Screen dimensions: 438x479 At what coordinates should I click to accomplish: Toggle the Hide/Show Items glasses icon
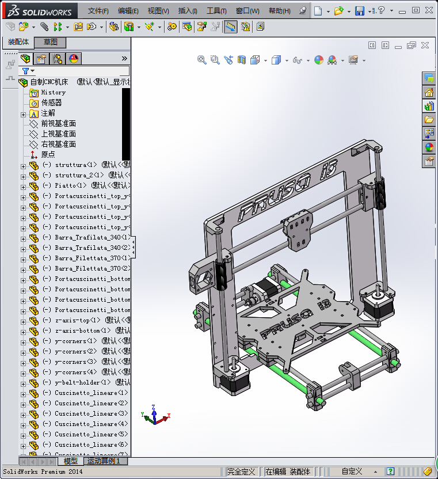[297, 60]
